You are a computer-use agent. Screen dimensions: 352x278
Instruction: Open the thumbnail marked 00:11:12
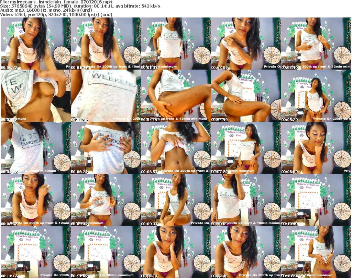coord(35,252)
